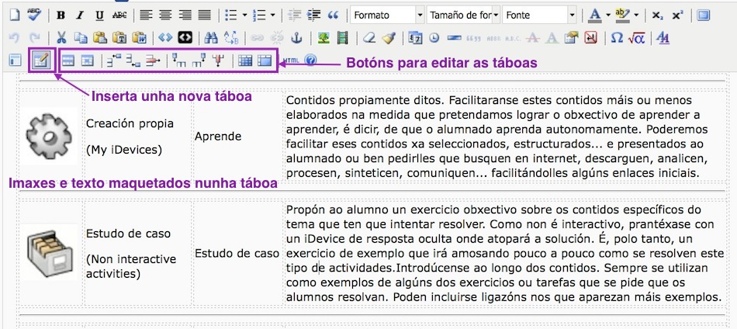737x329 pixels.
Task: Create a new blank document
Action: click(15, 15)
